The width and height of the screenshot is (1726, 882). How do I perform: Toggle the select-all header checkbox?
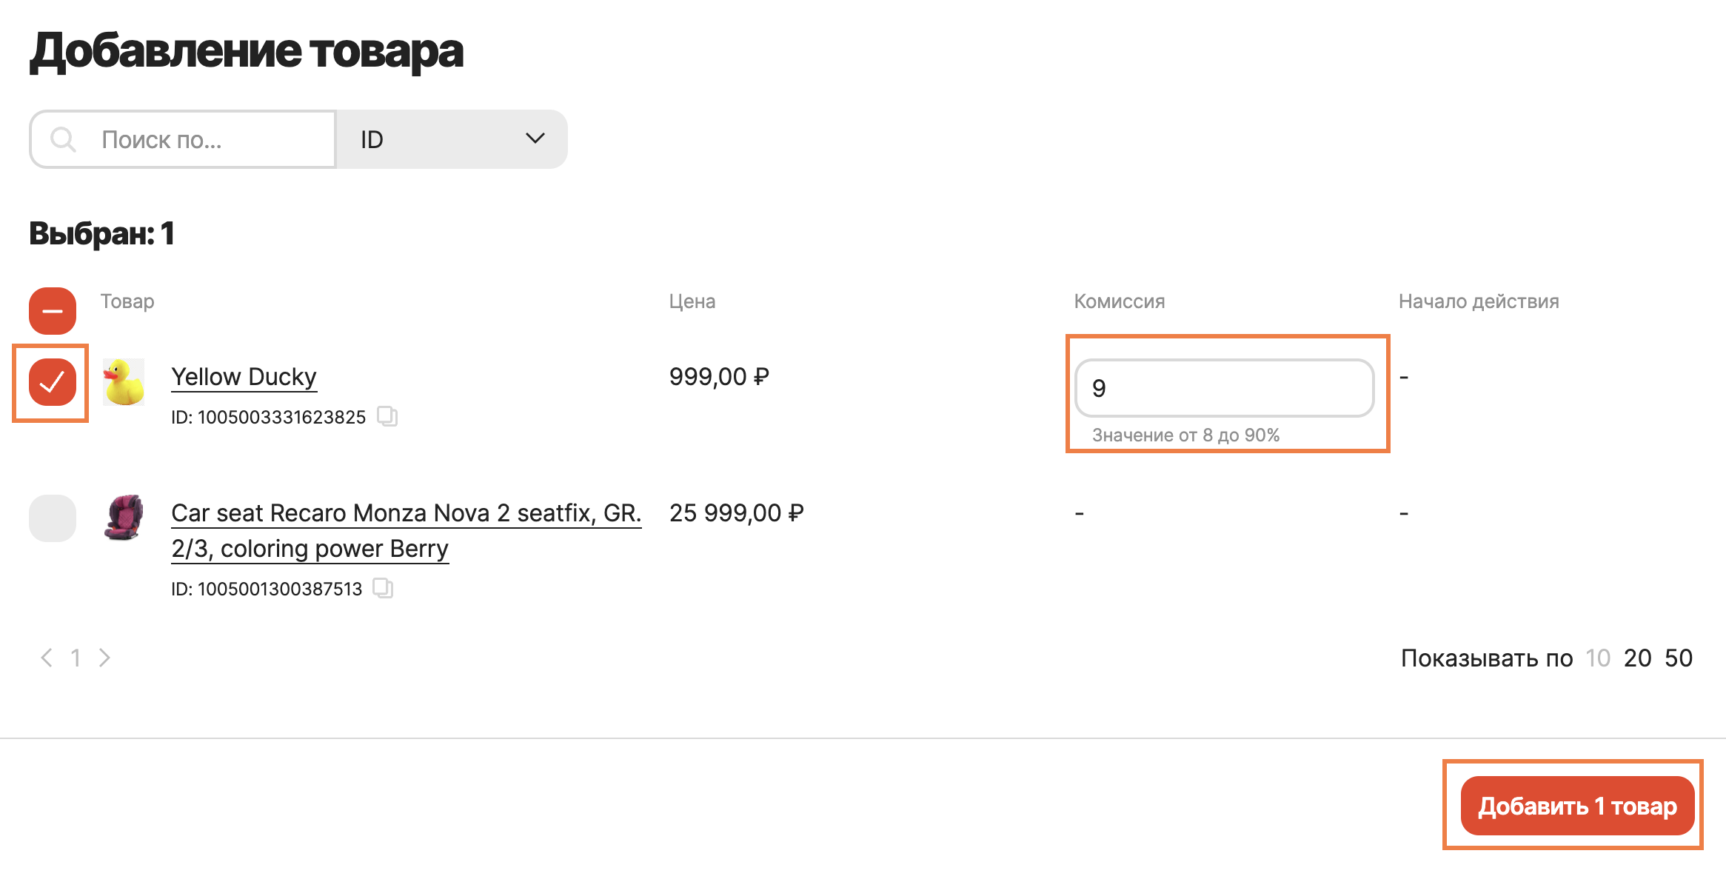pos(53,311)
